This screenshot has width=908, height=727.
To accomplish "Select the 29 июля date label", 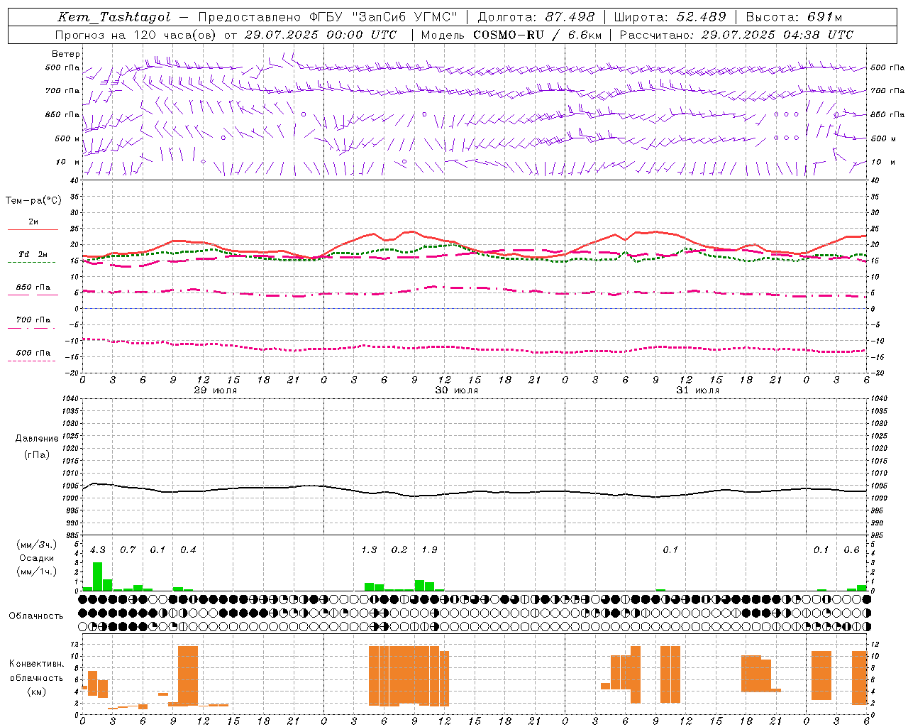I will [x=216, y=390].
